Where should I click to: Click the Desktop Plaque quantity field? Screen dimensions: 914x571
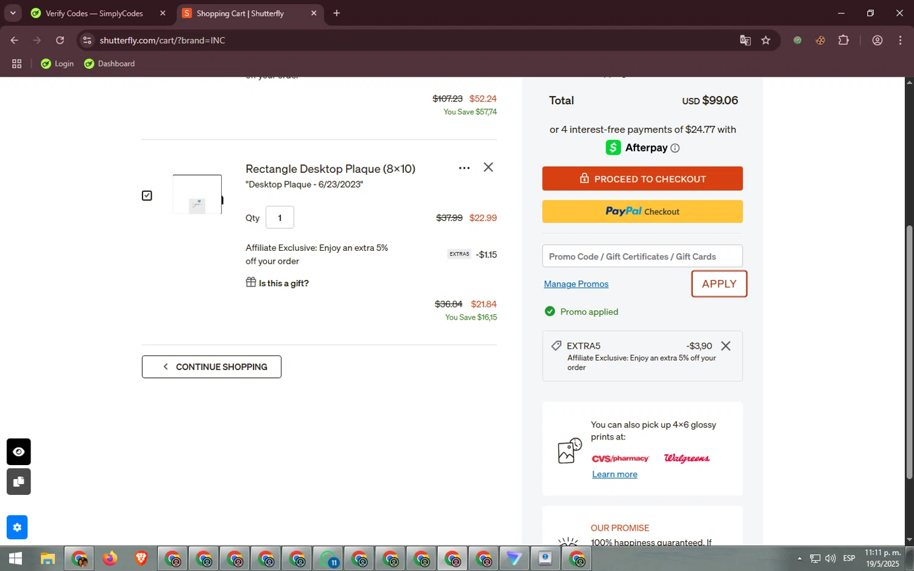[280, 217]
